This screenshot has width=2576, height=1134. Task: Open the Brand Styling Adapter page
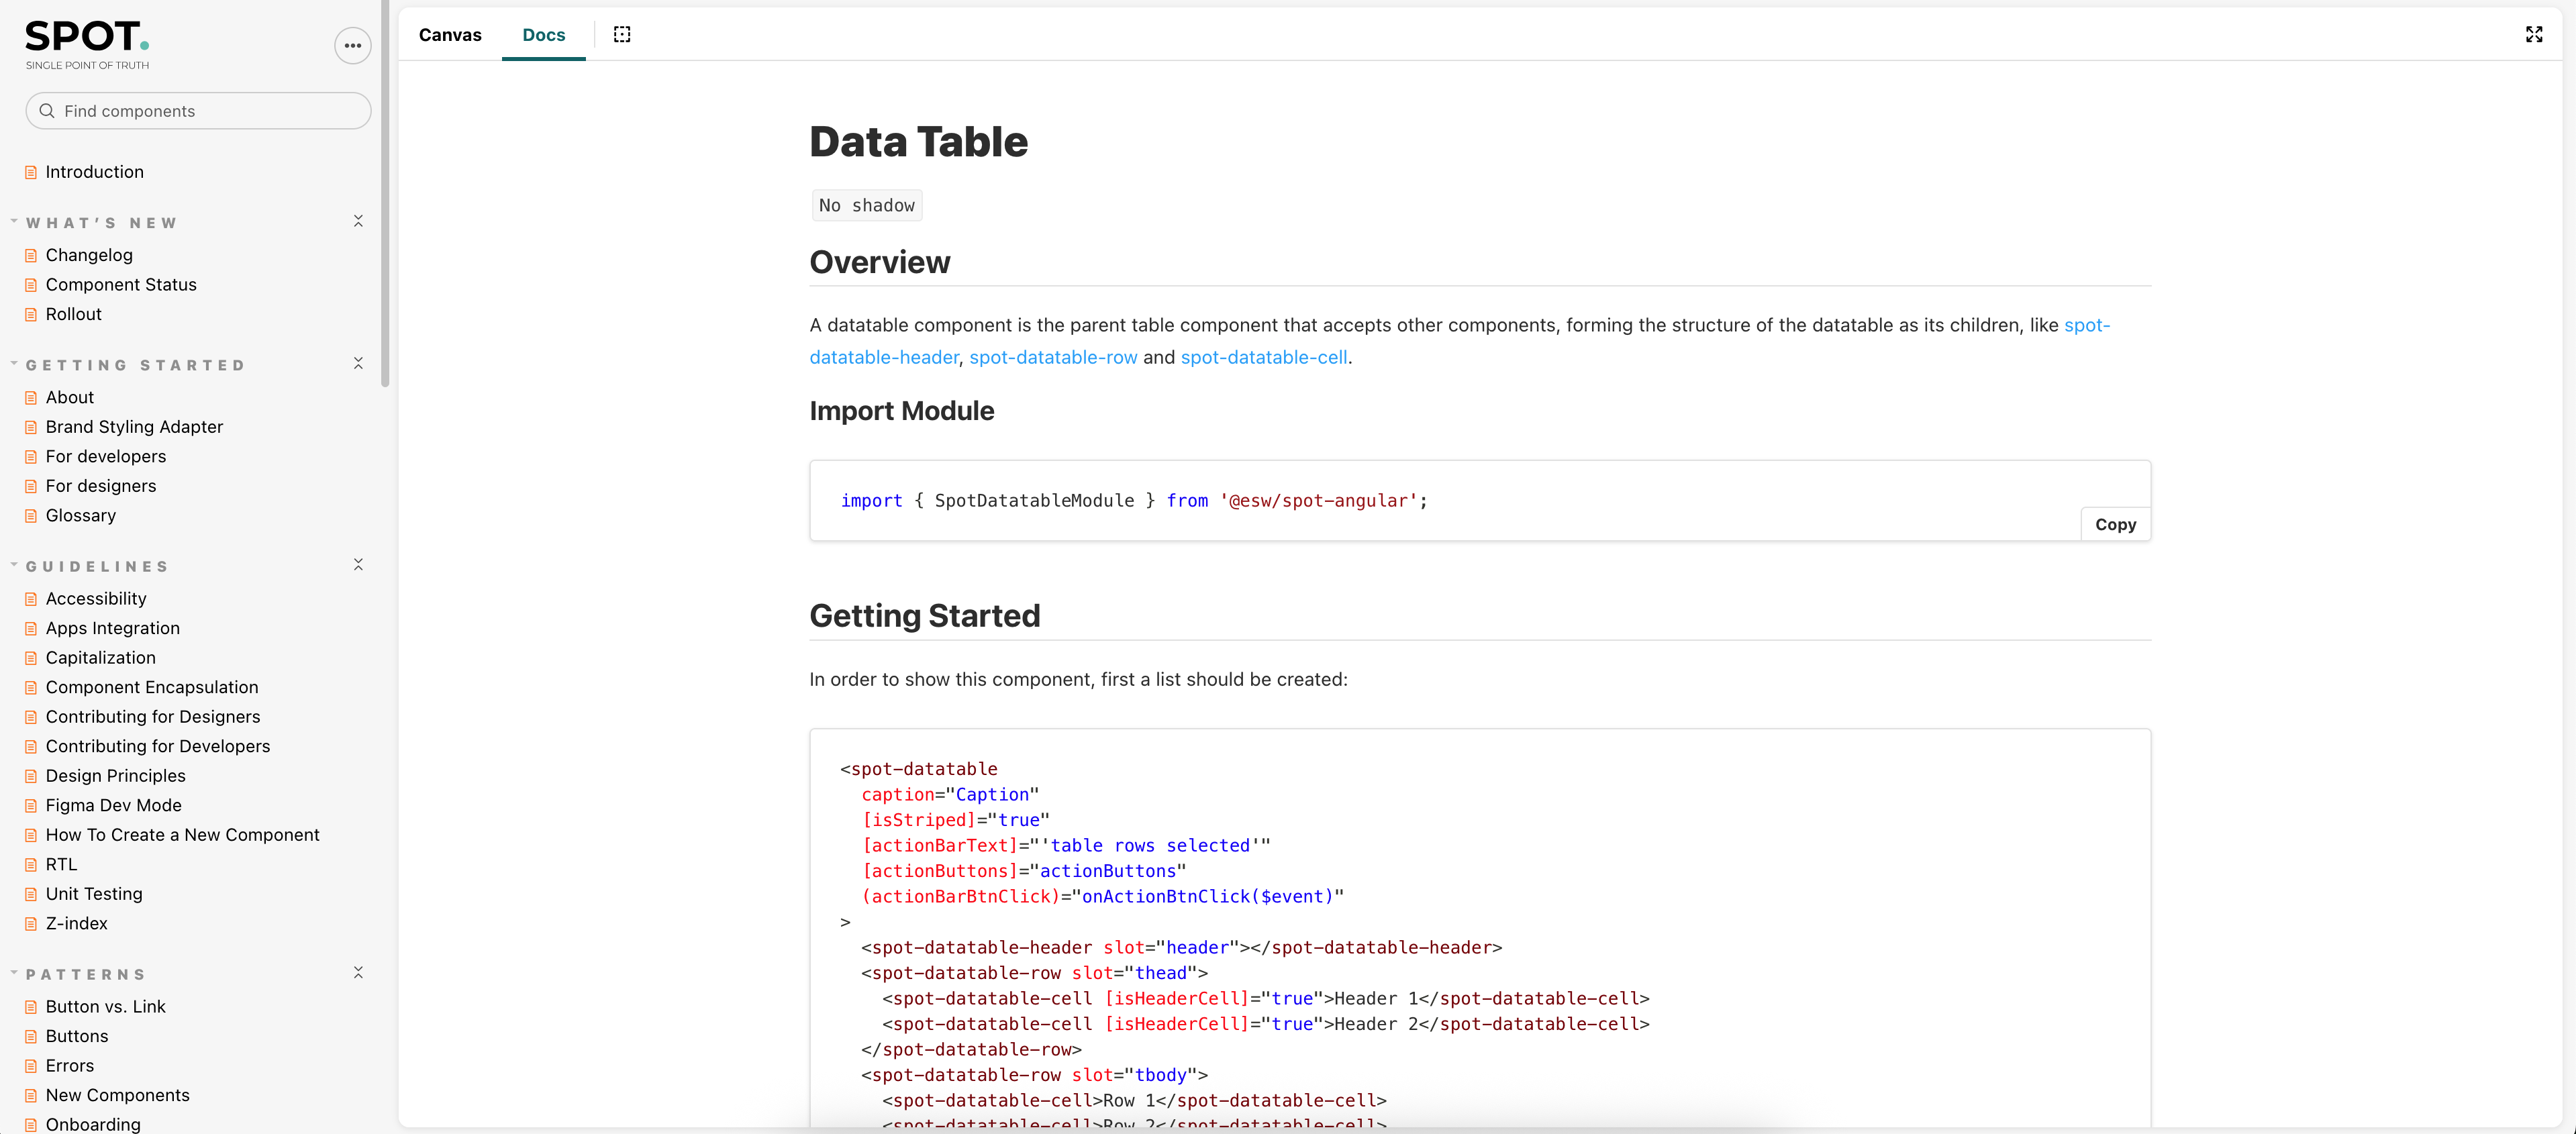coord(134,427)
